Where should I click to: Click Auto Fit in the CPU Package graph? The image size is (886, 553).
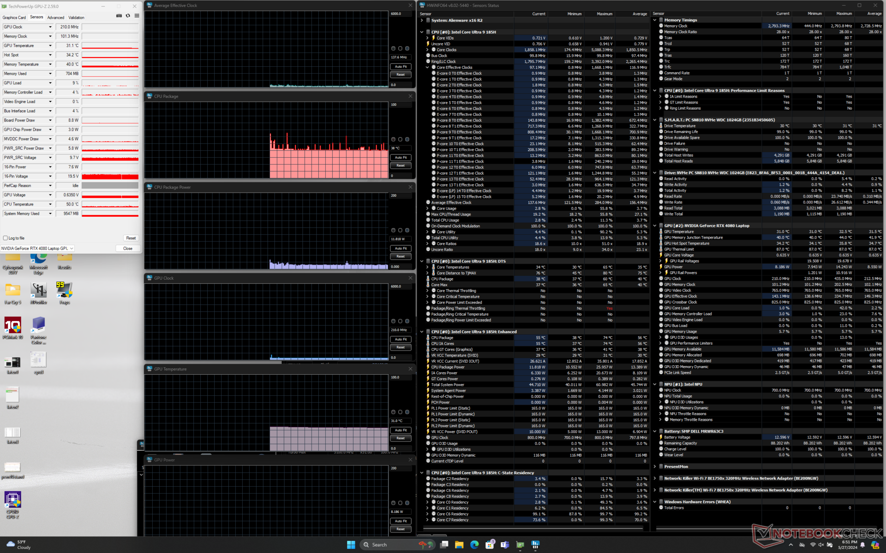point(401,158)
